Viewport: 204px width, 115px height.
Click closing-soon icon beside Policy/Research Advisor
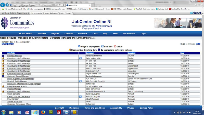point(3,86)
